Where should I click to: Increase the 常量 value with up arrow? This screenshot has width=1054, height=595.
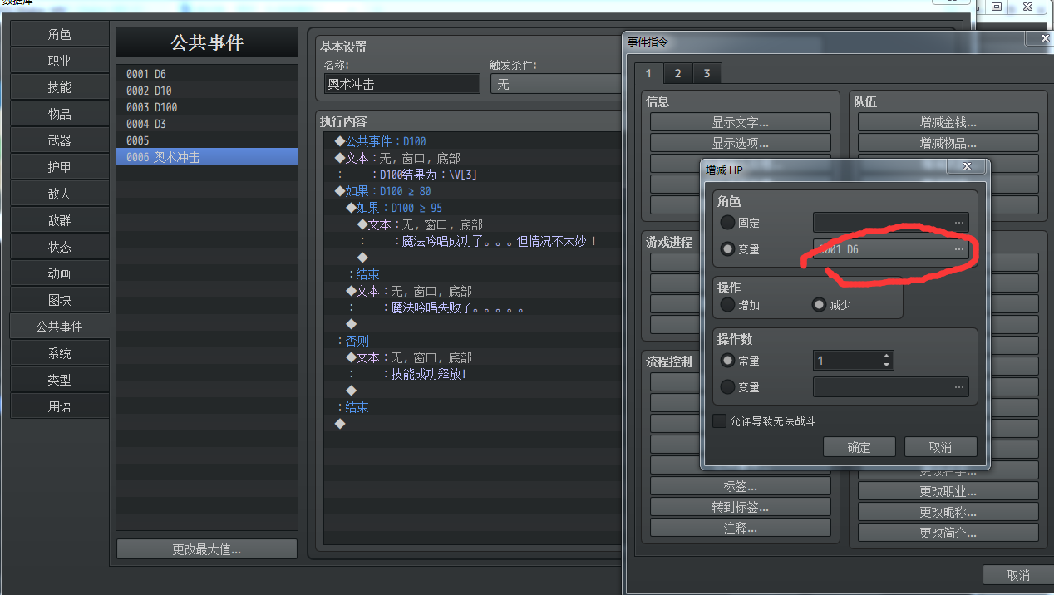coord(887,357)
